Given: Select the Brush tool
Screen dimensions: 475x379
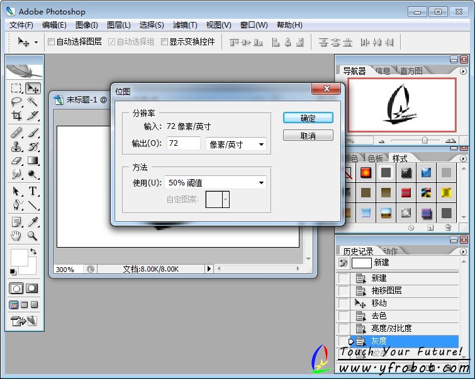Looking at the screenshot, I should [x=33, y=133].
